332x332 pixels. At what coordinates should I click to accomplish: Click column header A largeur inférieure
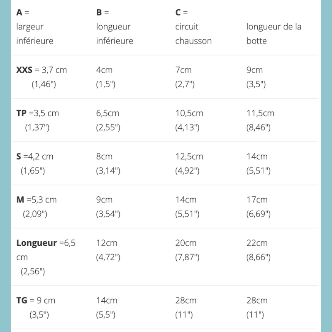click(35, 27)
